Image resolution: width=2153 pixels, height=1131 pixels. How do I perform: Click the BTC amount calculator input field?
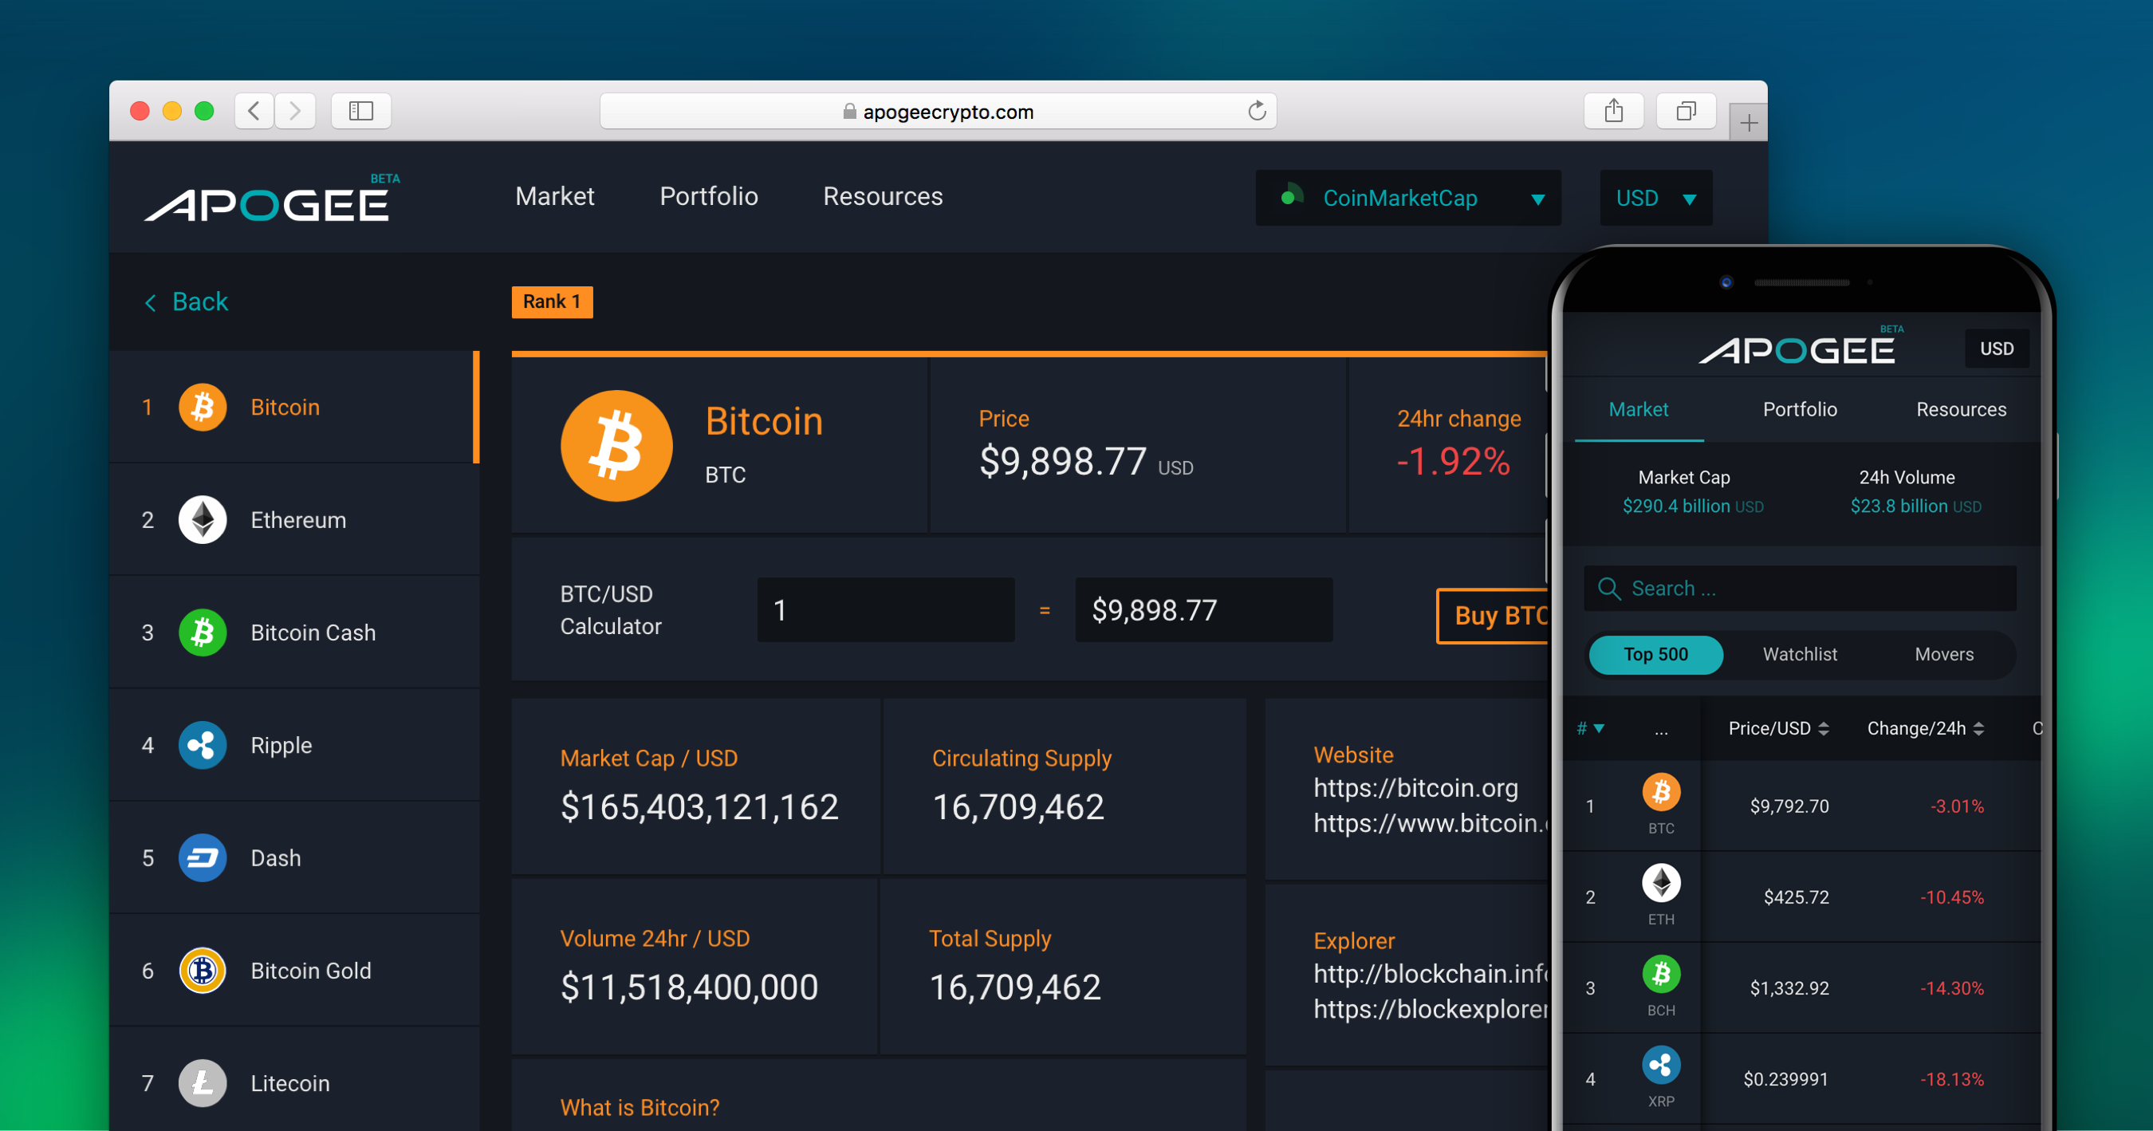click(x=886, y=610)
